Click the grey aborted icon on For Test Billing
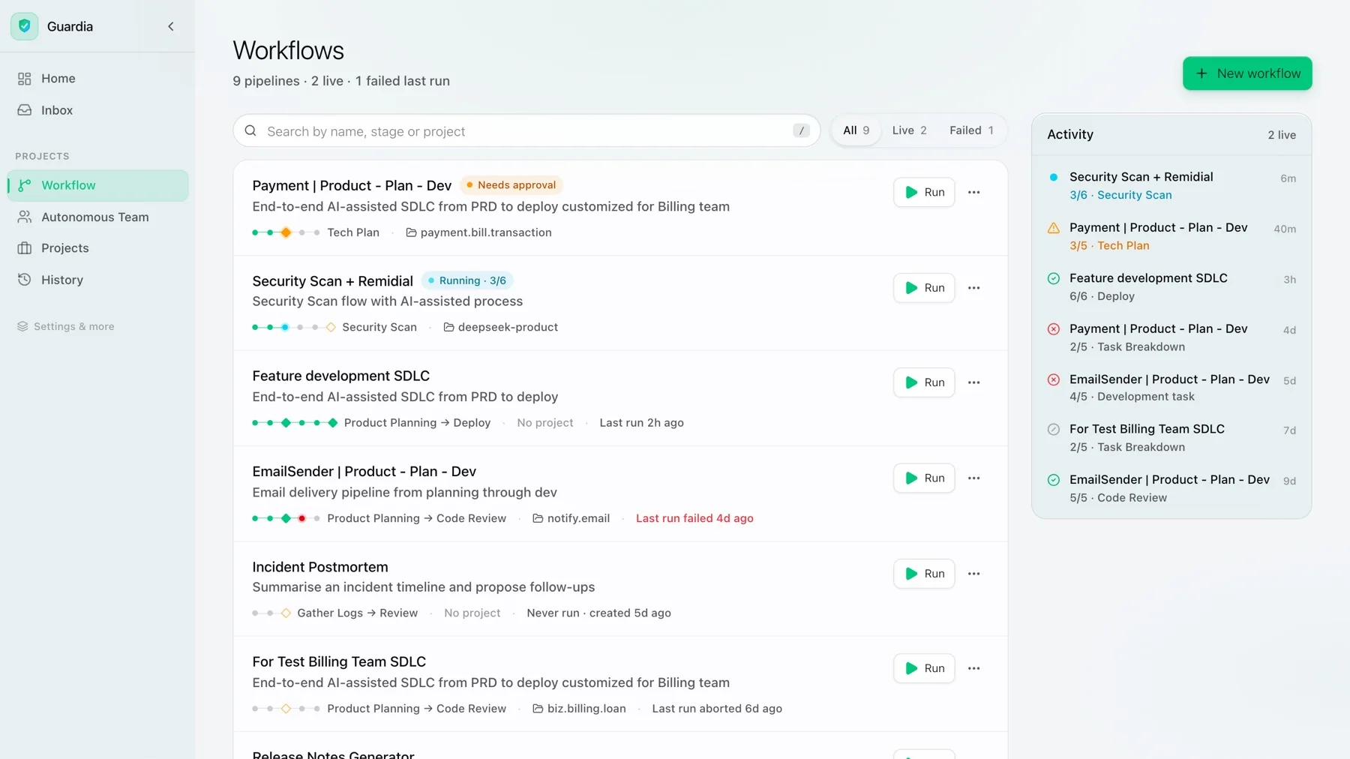This screenshot has width=1350, height=759. 1053,430
